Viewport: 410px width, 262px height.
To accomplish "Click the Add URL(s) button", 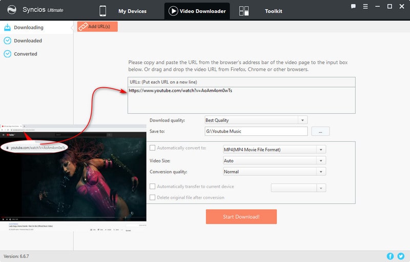I will tap(97, 27).
